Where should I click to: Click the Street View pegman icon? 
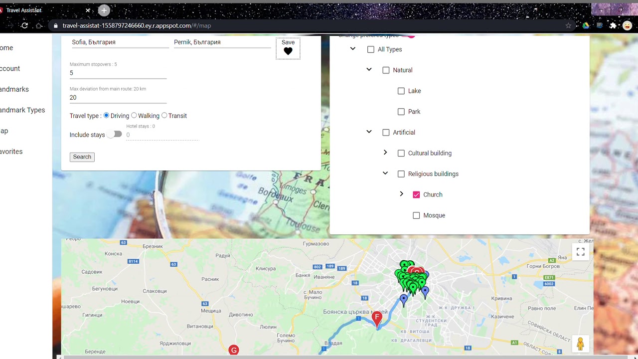pos(580,344)
